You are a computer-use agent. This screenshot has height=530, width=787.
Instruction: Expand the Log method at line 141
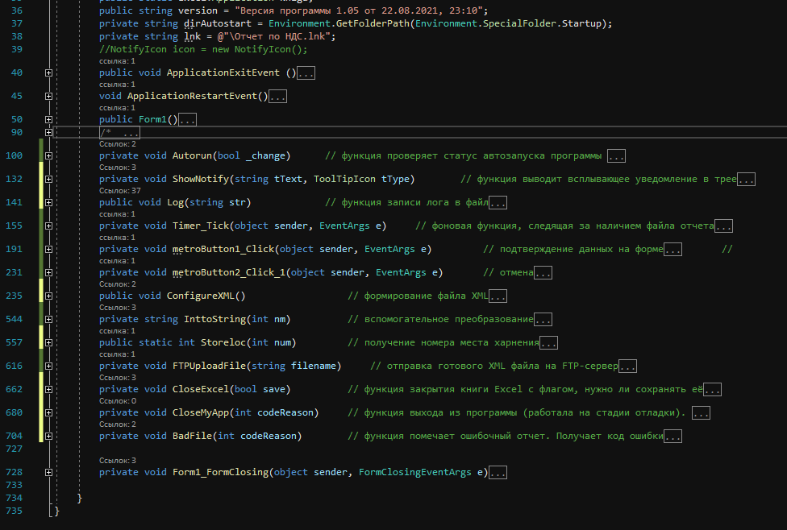[48, 202]
